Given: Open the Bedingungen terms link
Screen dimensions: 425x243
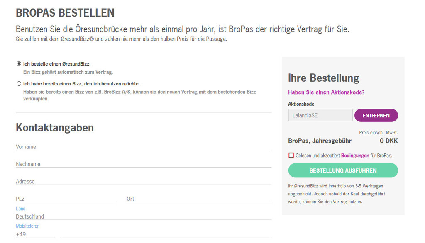Looking at the screenshot, I should (355, 156).
